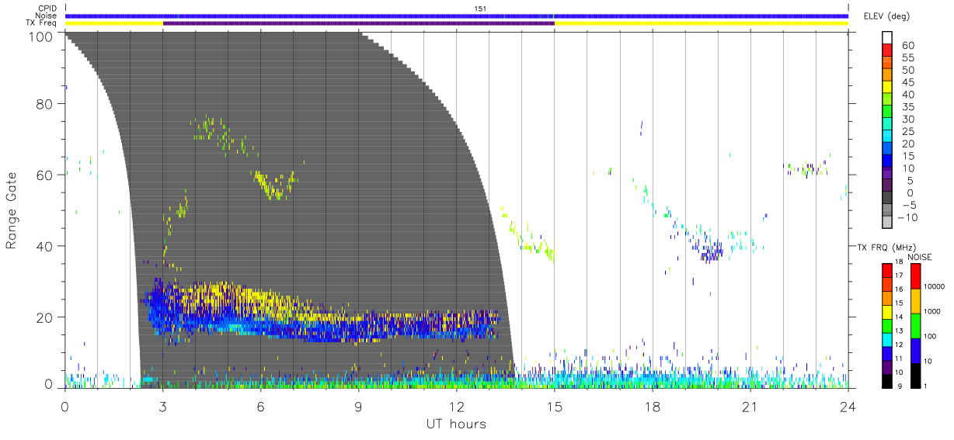The image size is (954, 440).
Task: Click the '6' tick on UT hours axis
Action: pyautogui.click(x=261, y=407)
